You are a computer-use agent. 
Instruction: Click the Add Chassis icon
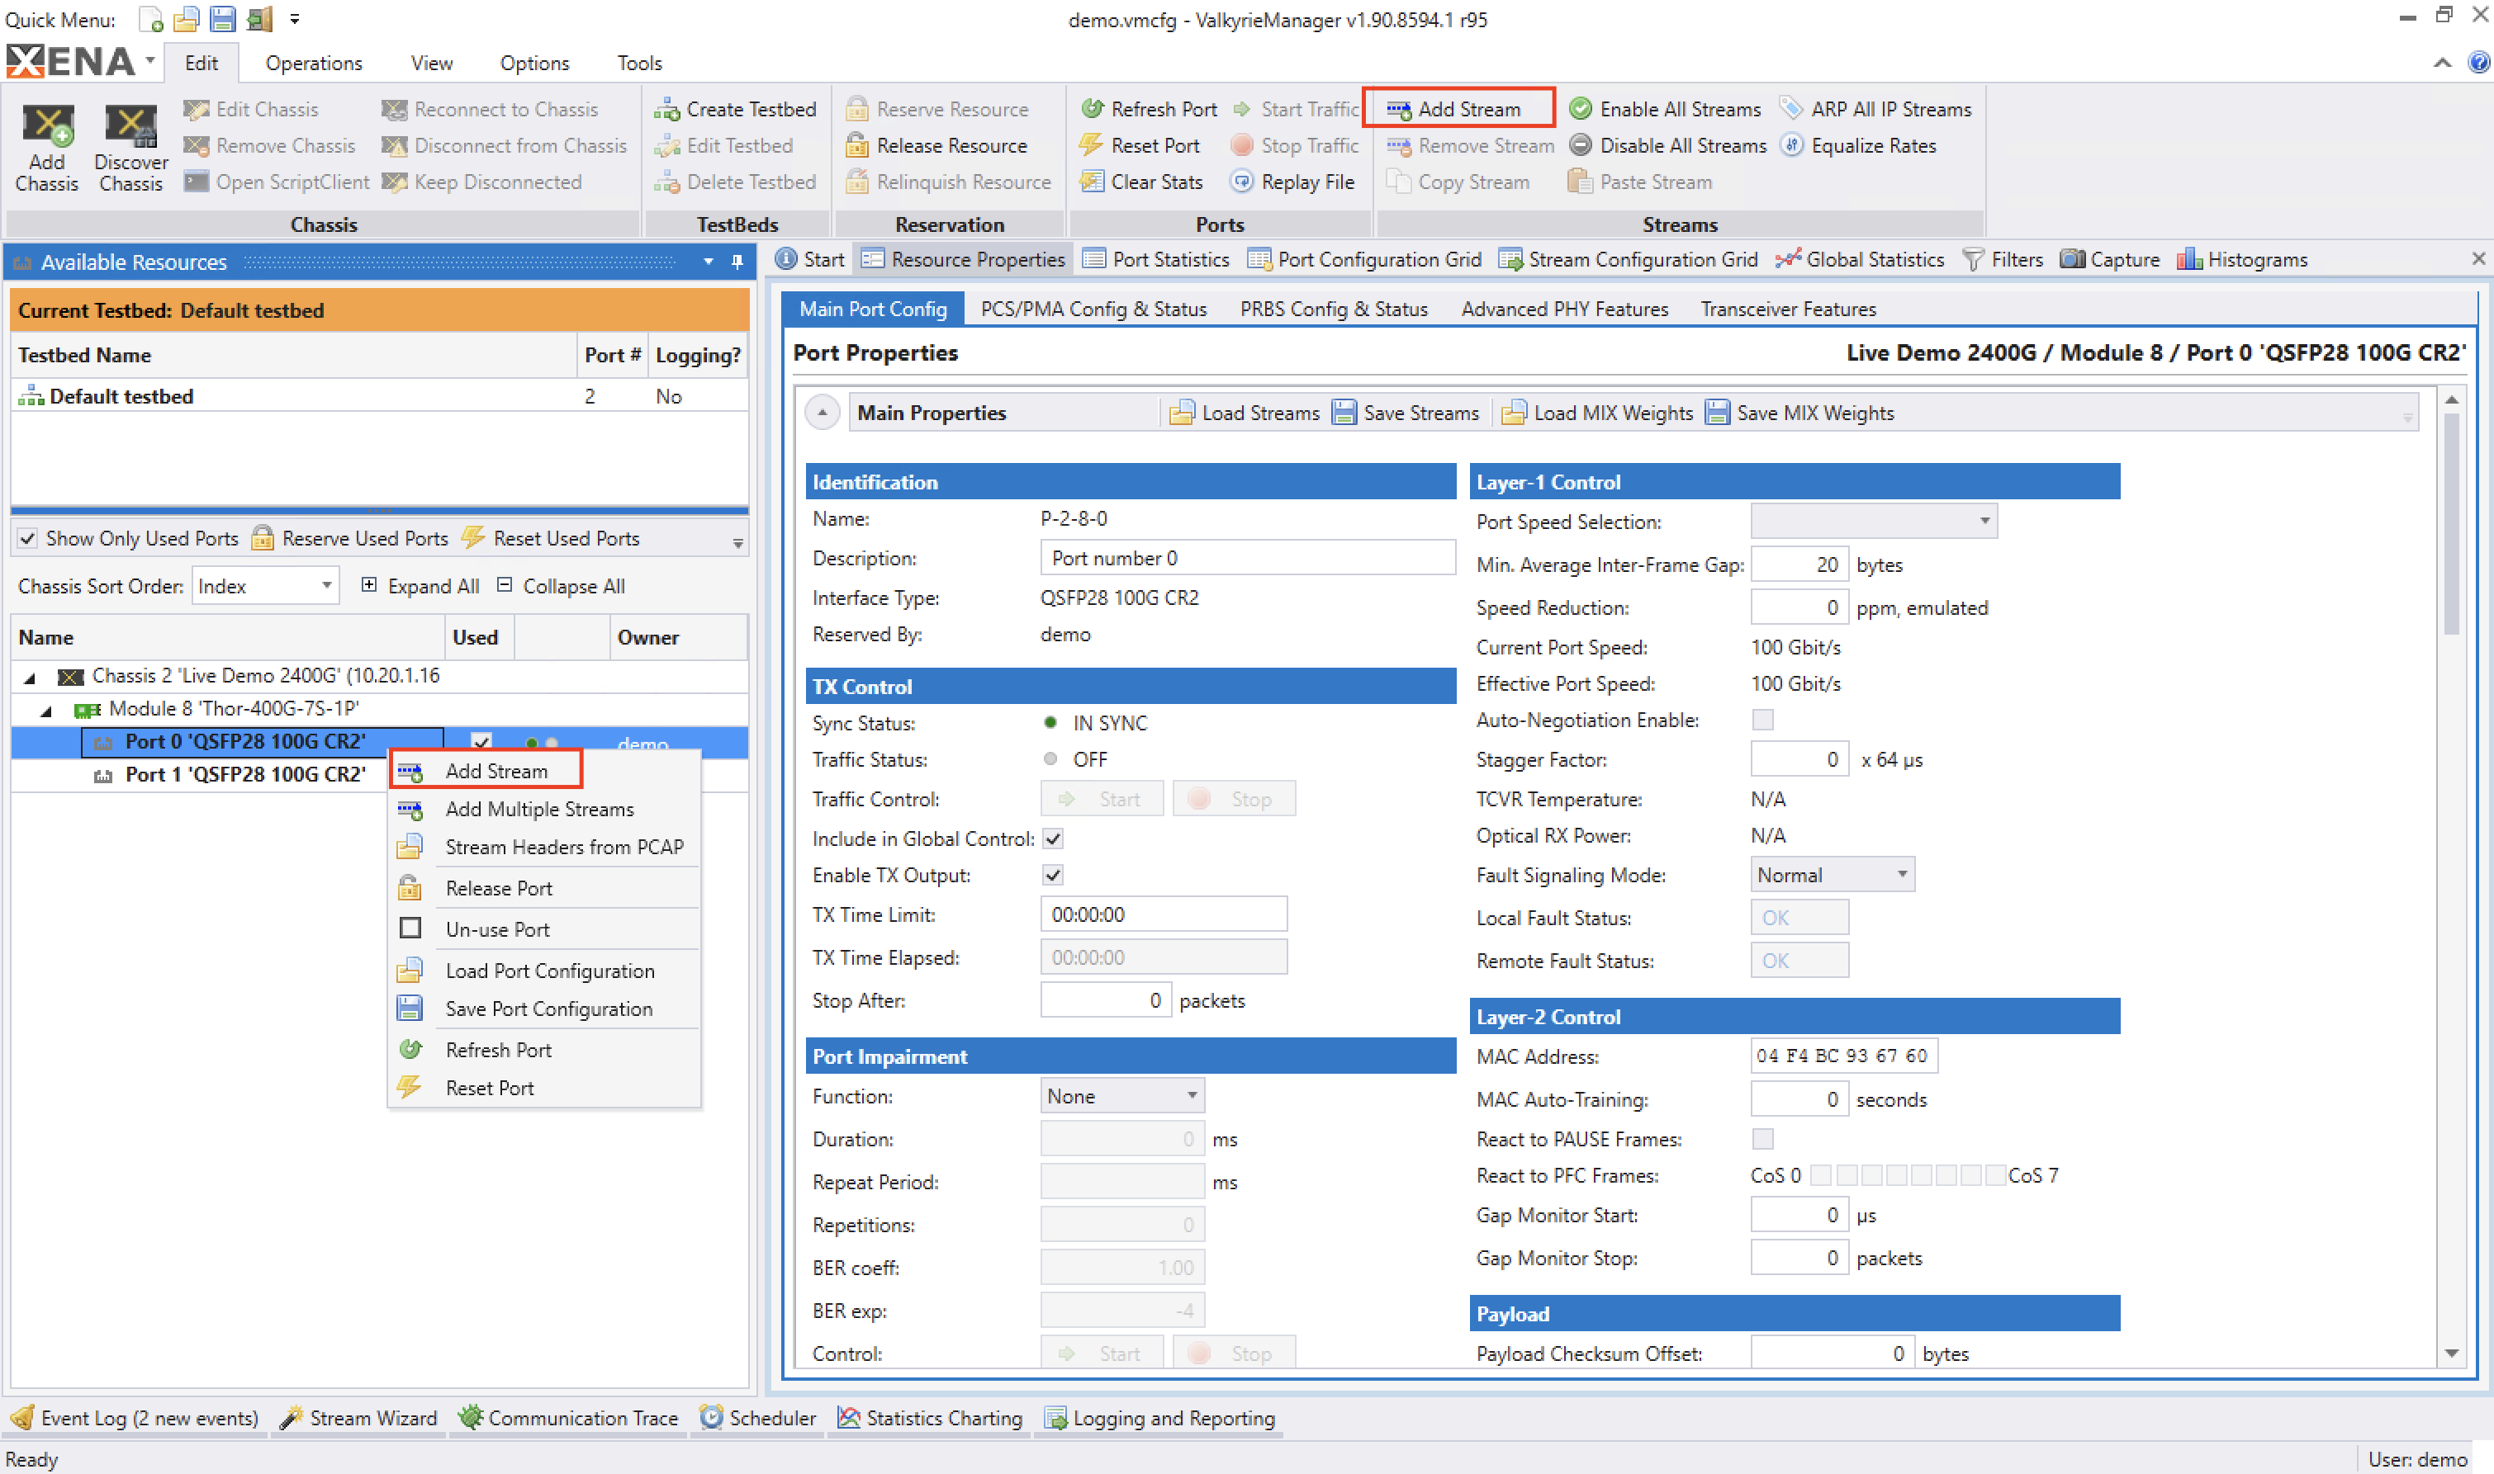tap(47, 147)
